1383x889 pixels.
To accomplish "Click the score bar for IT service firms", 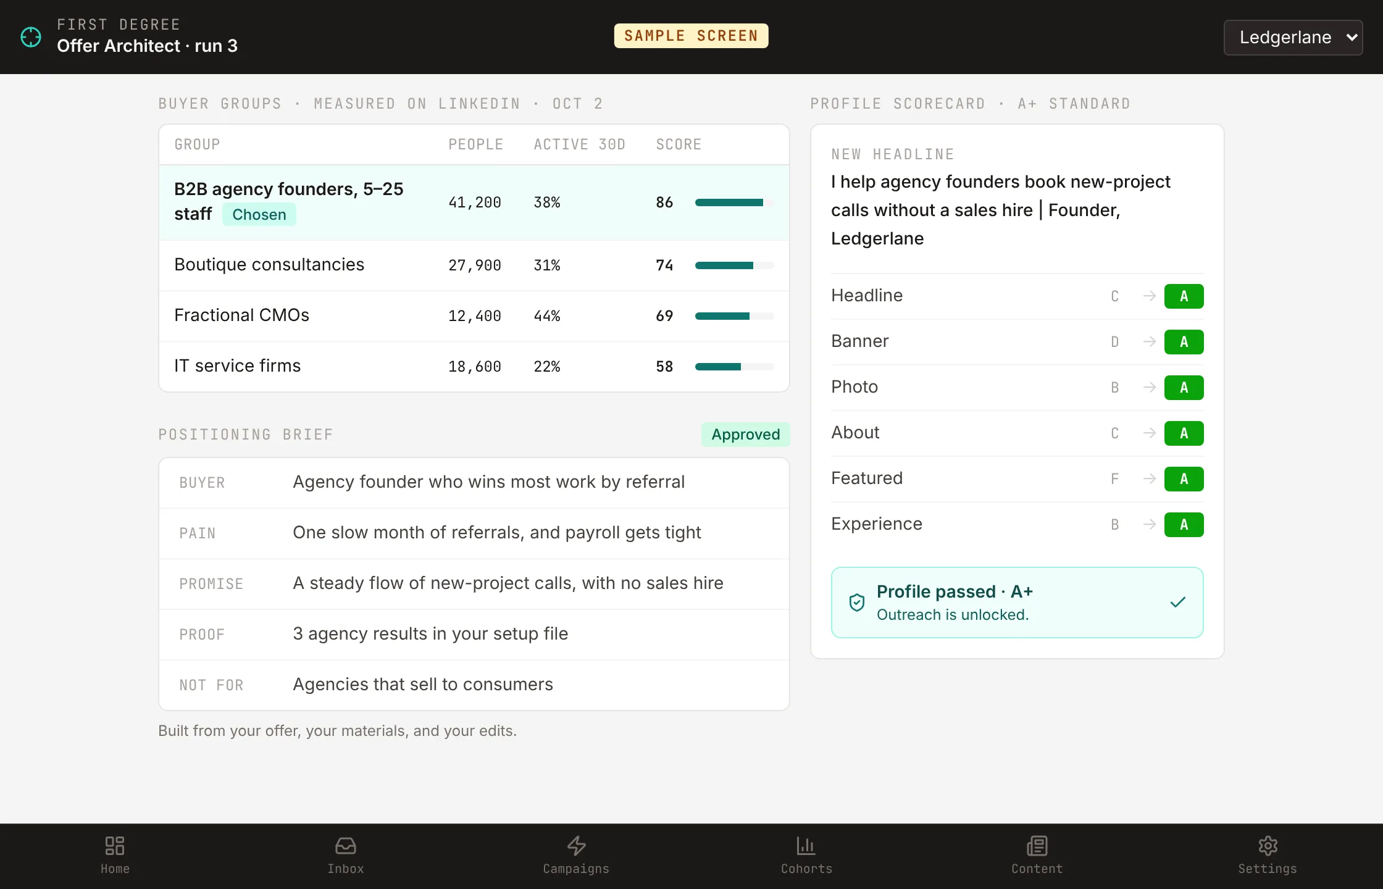I will (x=734, y=367).
